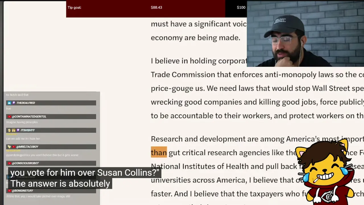Click the $100 tip goal target

point(241,7)
